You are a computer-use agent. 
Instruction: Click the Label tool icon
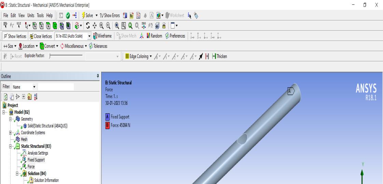[5, 26]
